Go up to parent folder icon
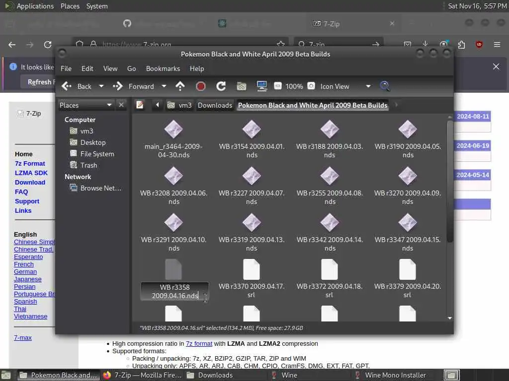 pyautogui.click(x=180, y=86)
